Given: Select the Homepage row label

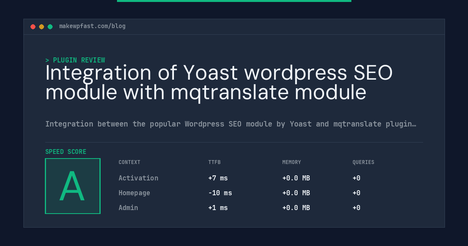Looking at the screenshot, I should click(x=134, y=193).
